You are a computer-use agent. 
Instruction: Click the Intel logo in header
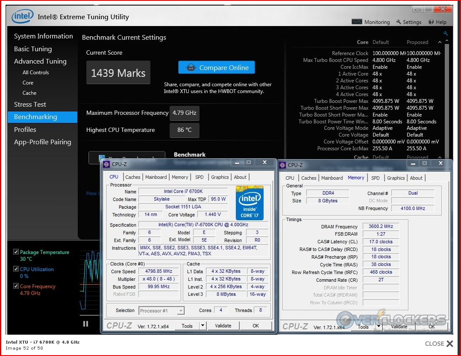[x=23, y=17]
